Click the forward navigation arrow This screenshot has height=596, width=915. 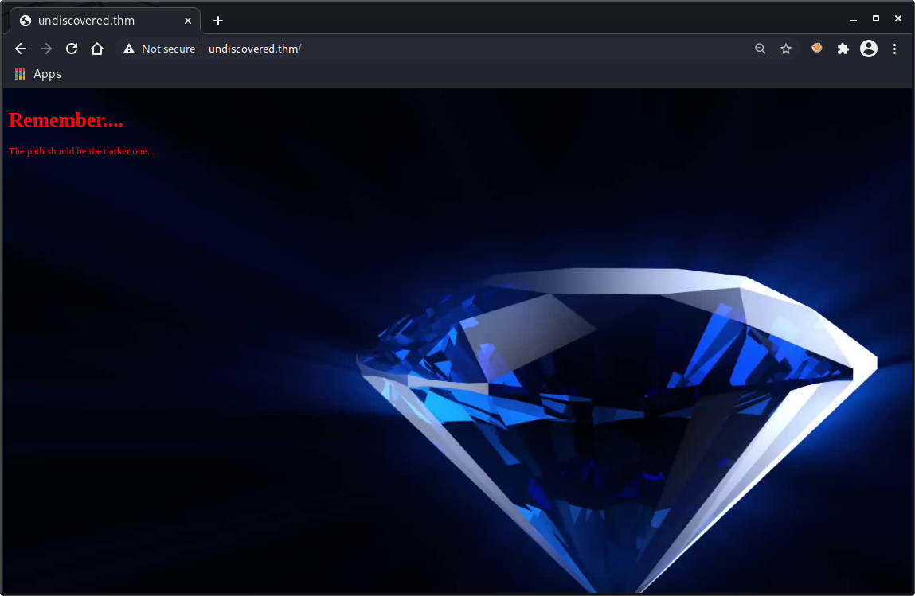click(46, 49)
